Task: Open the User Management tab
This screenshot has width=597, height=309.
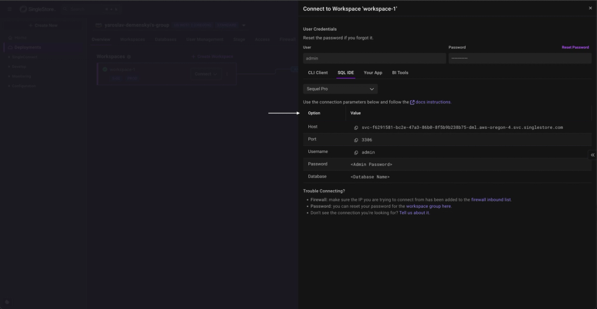Action: click(x=205, y=39)
